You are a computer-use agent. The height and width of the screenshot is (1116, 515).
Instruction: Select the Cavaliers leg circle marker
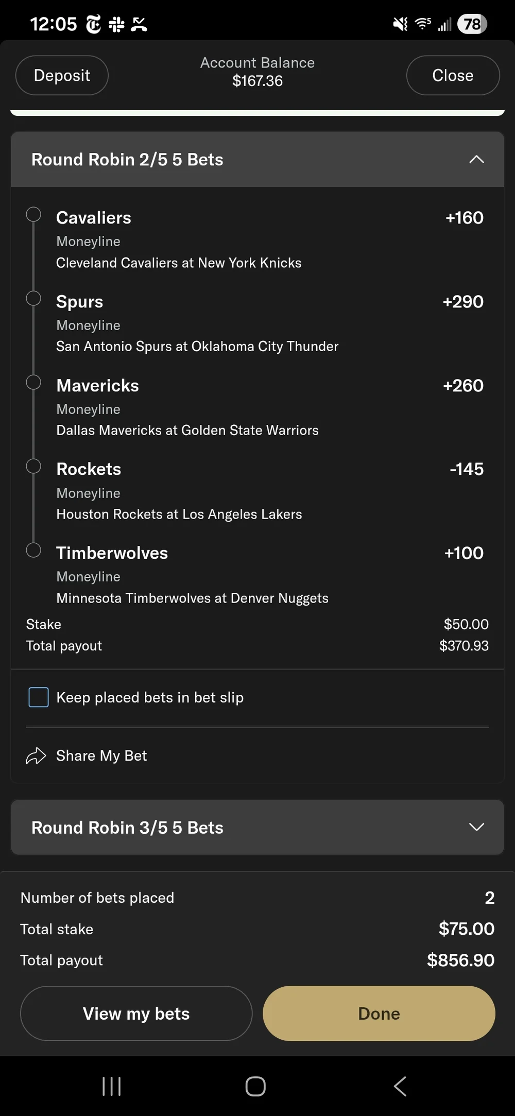click(33, 214)
